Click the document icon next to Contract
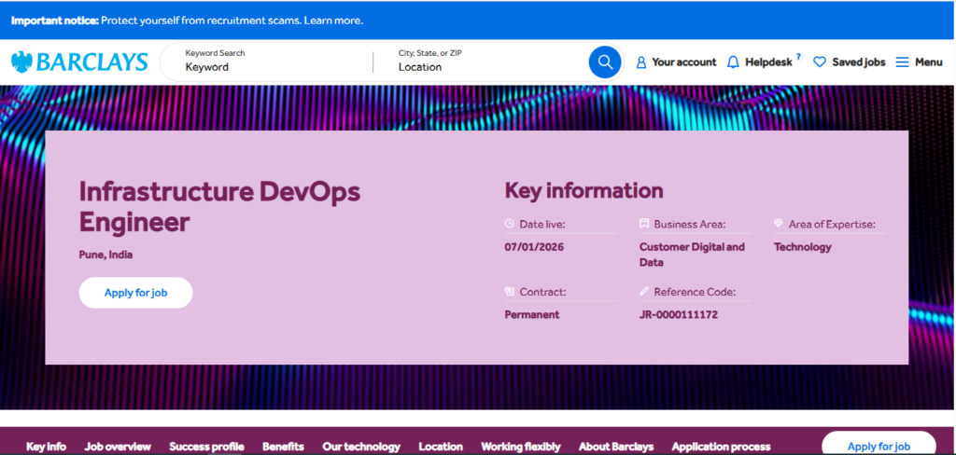This screenshot has width=956, height=455. tap(510, 292)
